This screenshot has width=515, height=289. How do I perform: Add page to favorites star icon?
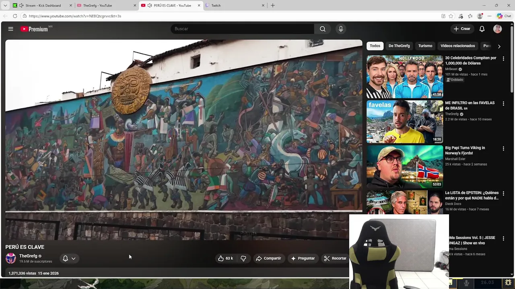451,16
